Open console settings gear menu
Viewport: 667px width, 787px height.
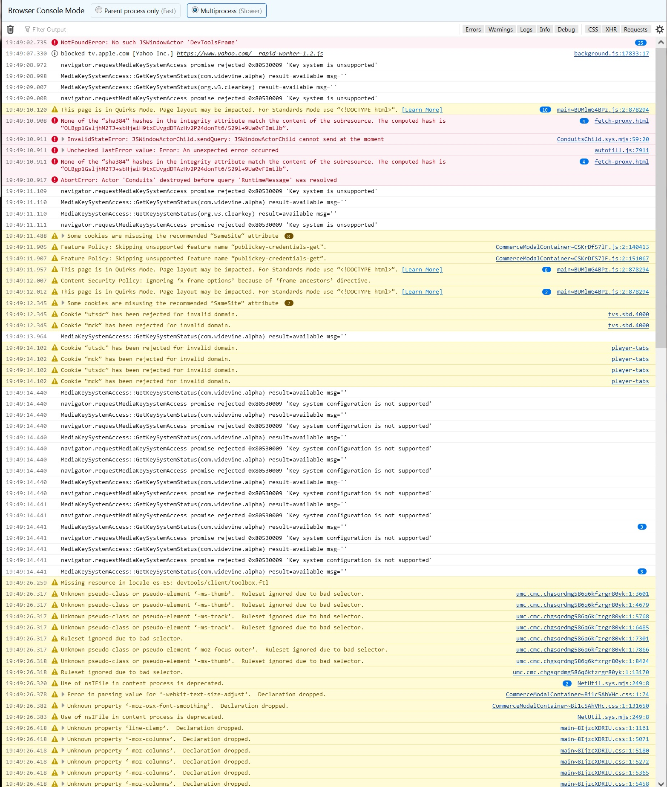tap(659, 29)
